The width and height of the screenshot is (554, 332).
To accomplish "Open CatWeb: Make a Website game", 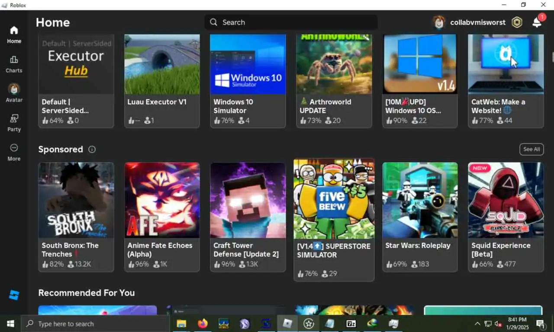I will tap(506, 81).
